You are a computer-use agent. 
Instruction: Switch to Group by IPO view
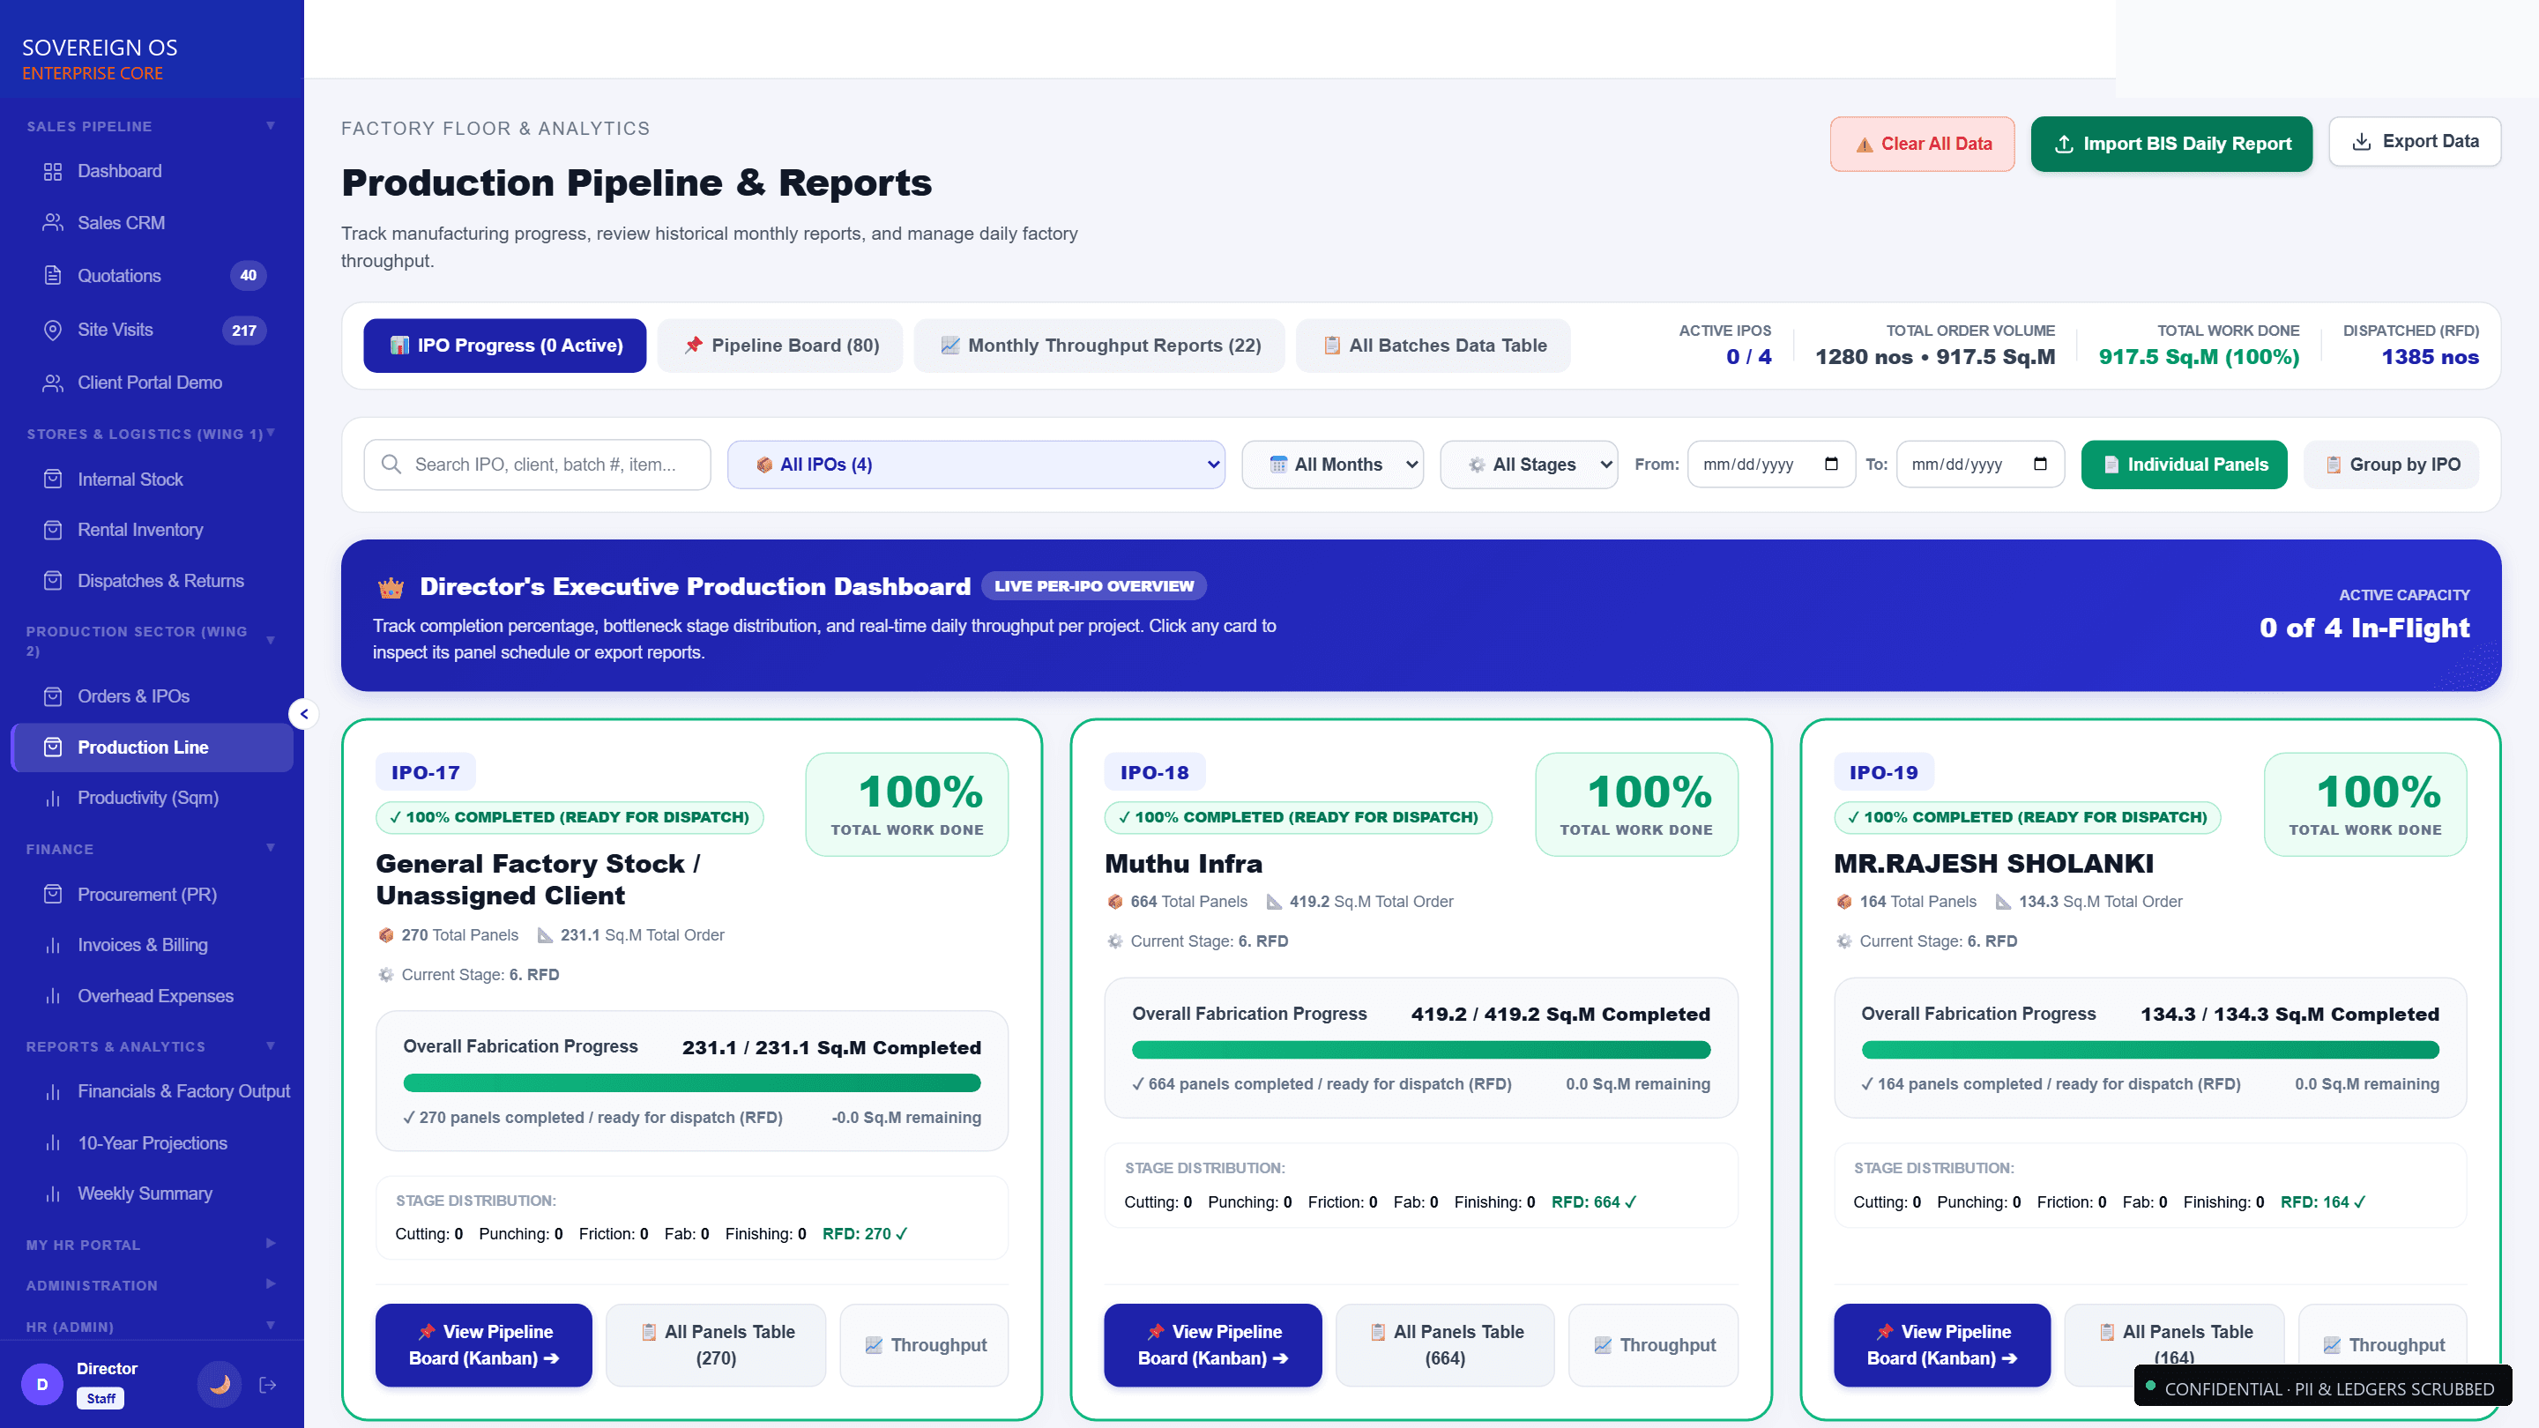tap(2391, 465)
